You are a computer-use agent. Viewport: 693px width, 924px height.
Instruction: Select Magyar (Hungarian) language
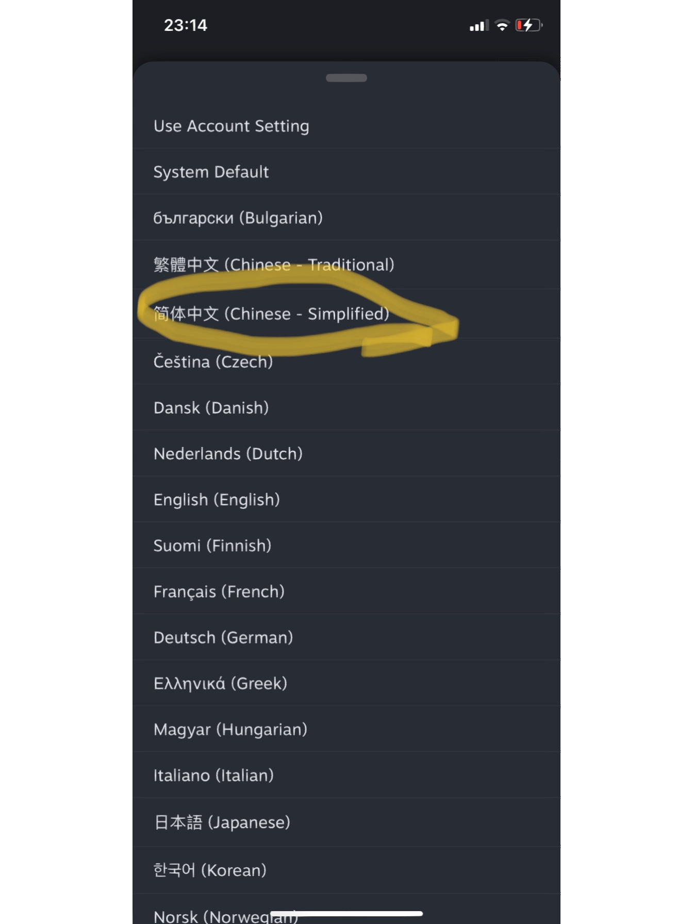pyautogui.click(x=346, y=729)
